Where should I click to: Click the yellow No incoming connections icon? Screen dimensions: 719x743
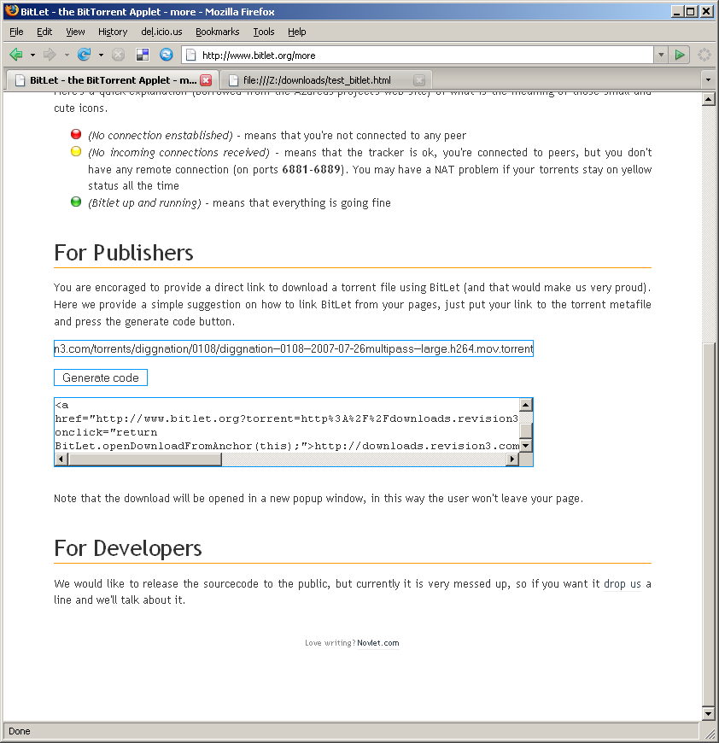click(76, 152)
